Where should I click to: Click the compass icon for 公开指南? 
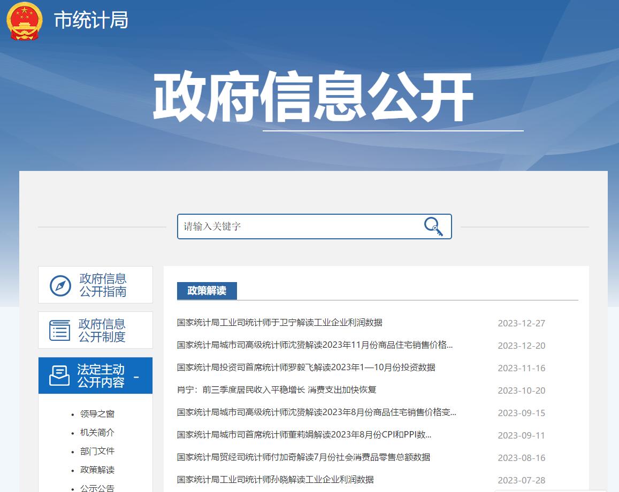[x=60, y=285]
